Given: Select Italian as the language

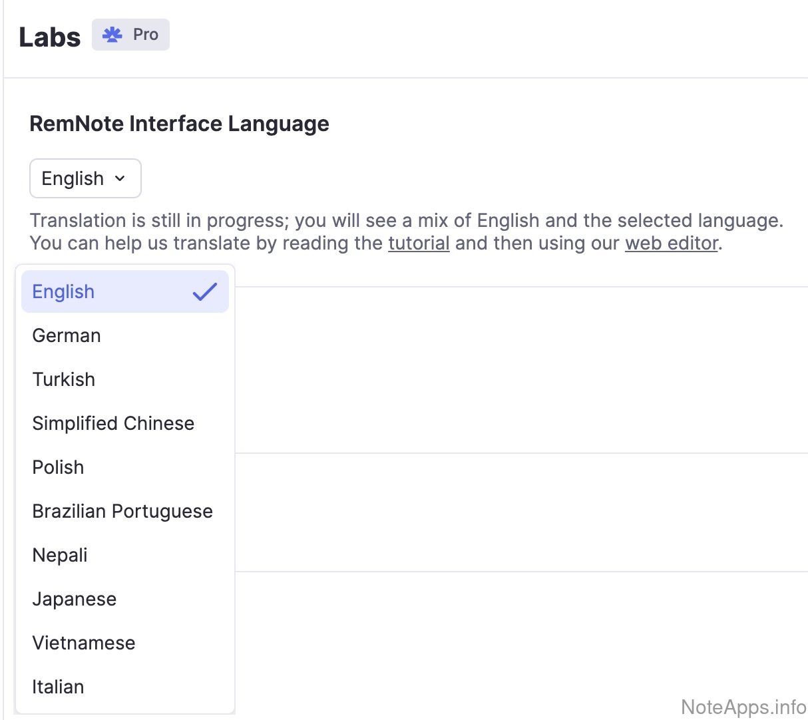Looking at the screenshot, I should 59,687.
